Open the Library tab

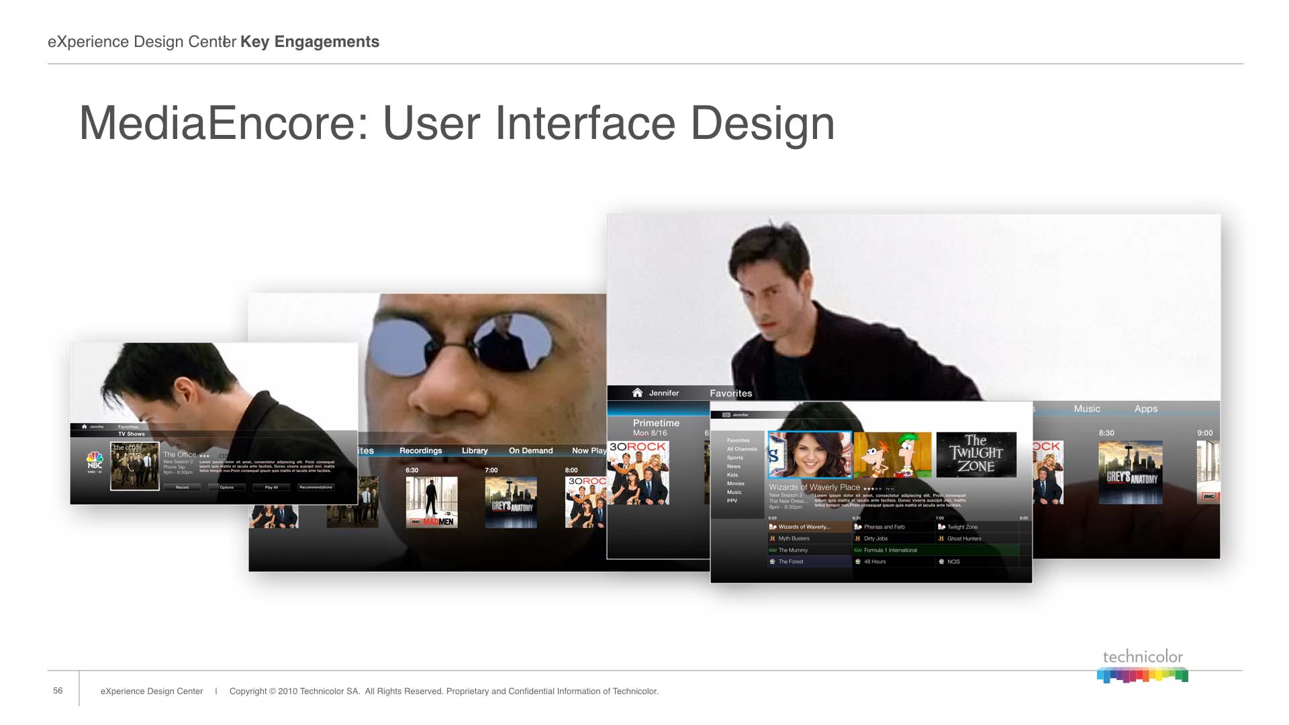[x=475, y=450]
